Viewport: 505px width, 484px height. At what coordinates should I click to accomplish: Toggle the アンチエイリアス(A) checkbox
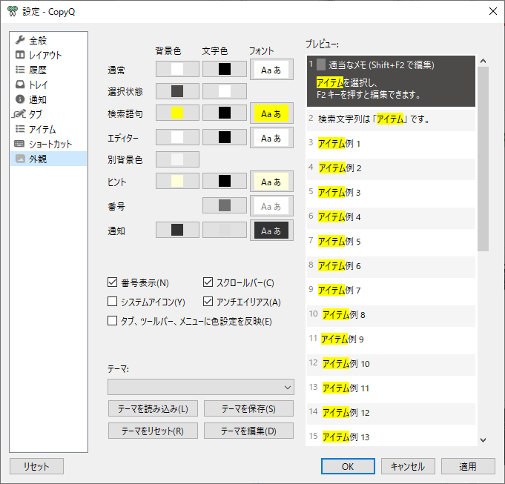tap(208, 302)
